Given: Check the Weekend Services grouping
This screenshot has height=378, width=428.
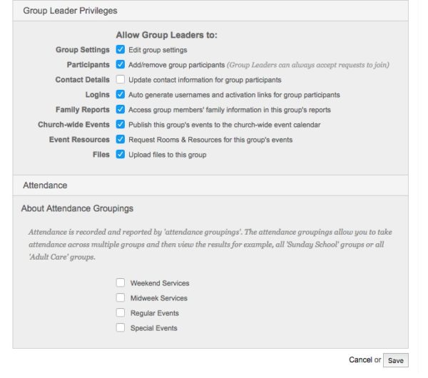Looking at the screenshot, I should click(x=121, y=283).
